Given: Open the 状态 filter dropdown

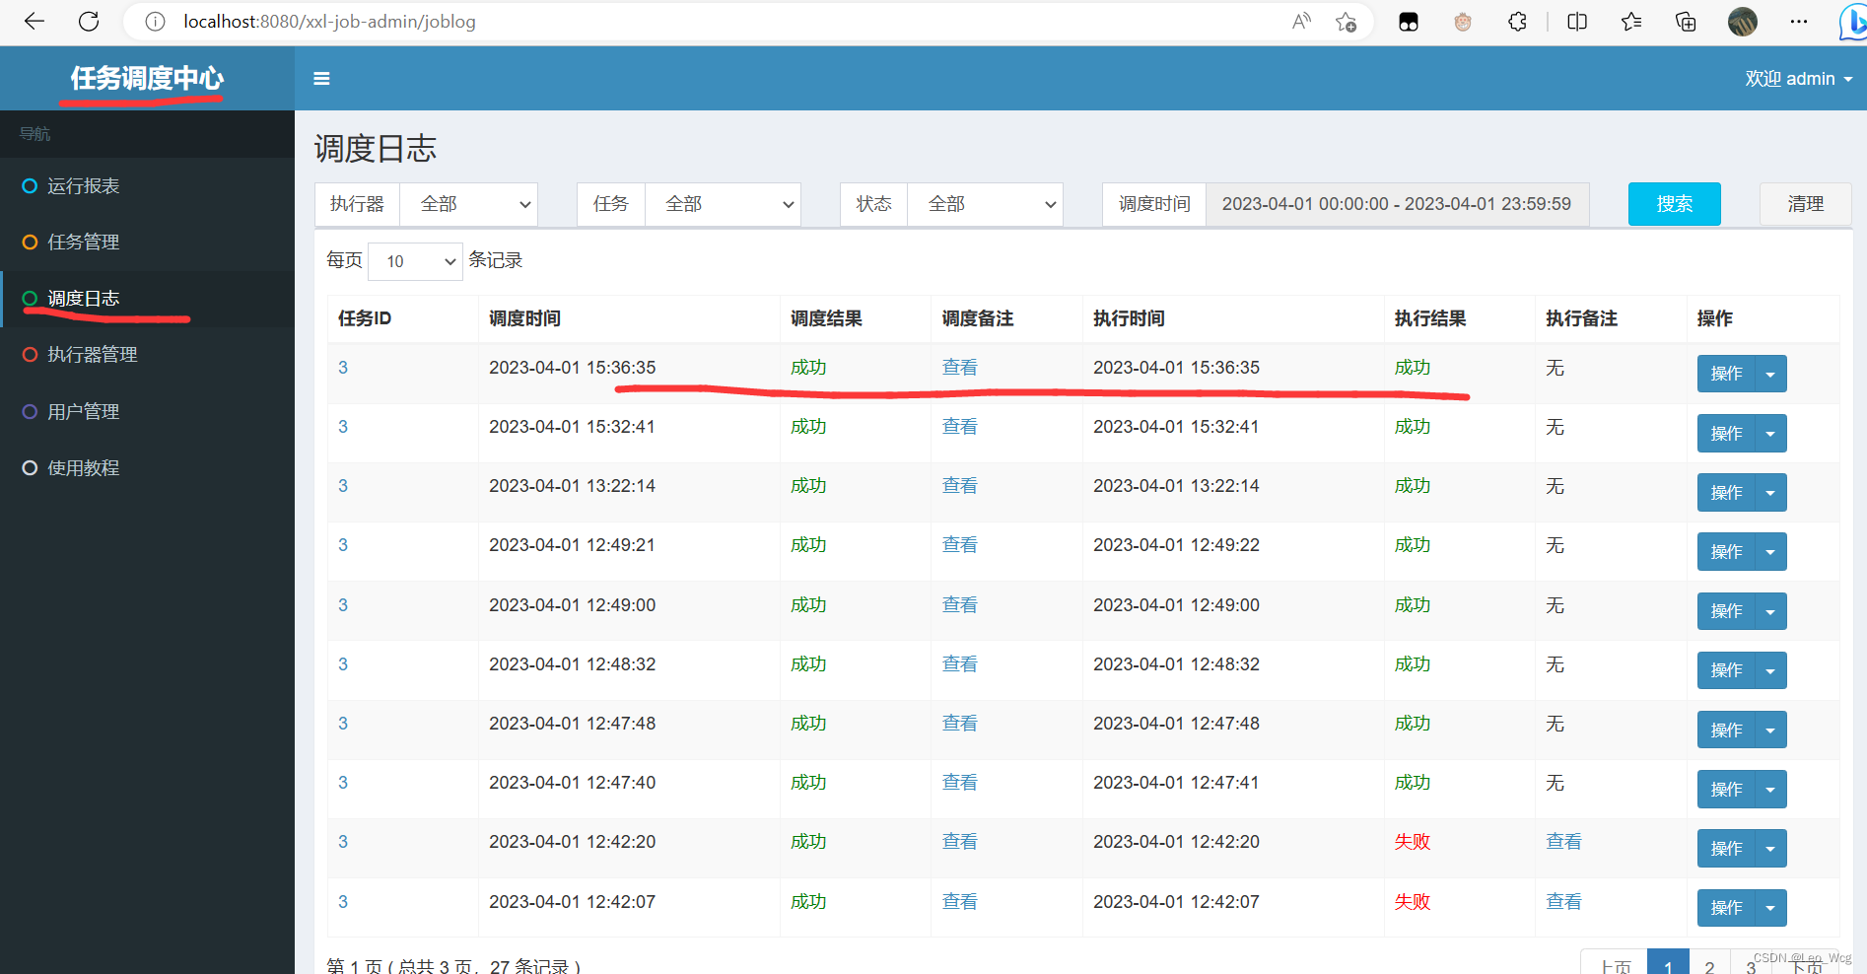Looking at the screenshot, I should click(x=985, y=204).
